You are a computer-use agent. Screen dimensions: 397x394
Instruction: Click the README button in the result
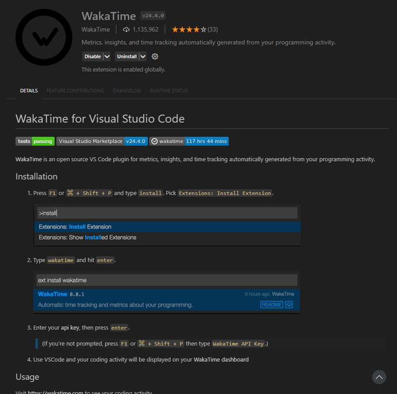coord(271,304)
